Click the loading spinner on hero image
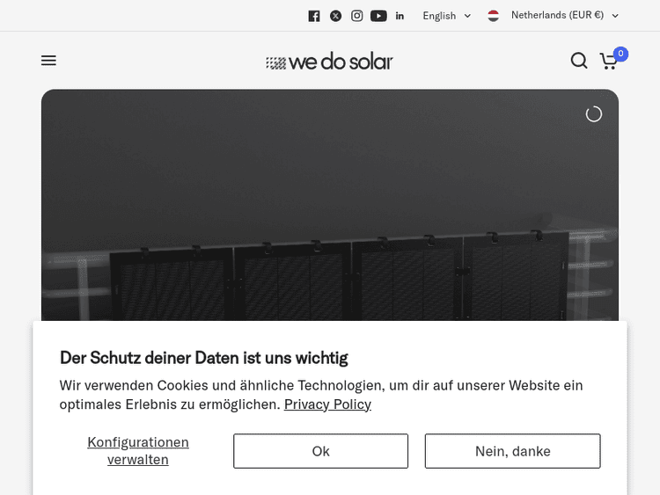This screenshot has height=495, width=660. point(594,114)
